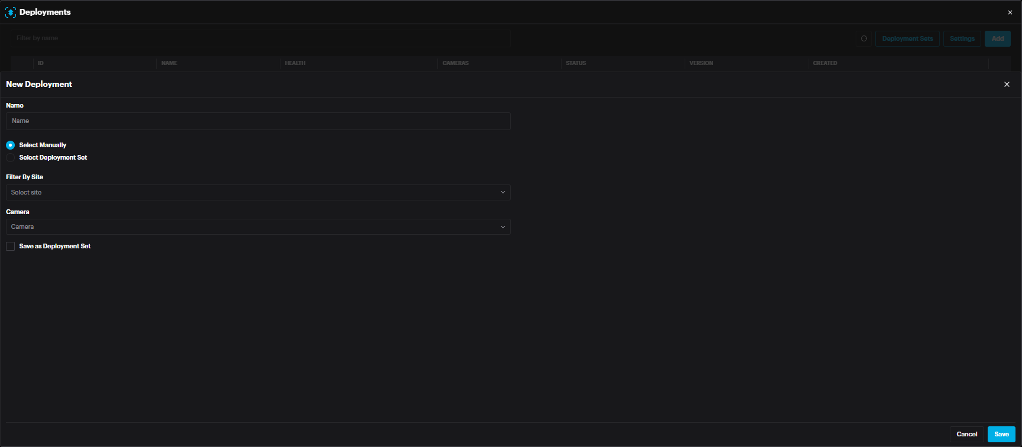1022x447 pixels.
Task: Enable the Save as Deployment Set checkbox
Action: [x=11, y=246]
